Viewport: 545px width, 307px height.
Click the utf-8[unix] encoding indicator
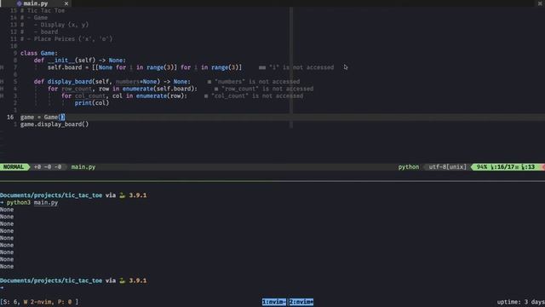click(x=447, y=167)
